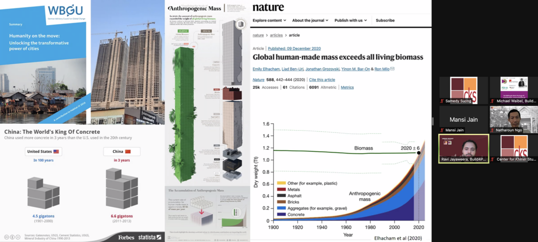Select Ravi Jayaweera's highlighted video tile
This screenshot has height=242, width=538.
pyautogui.click(x=463, y=149)
